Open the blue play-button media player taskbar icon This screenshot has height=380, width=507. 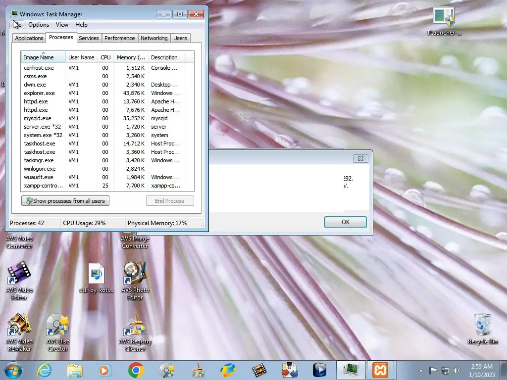(320, 370)
